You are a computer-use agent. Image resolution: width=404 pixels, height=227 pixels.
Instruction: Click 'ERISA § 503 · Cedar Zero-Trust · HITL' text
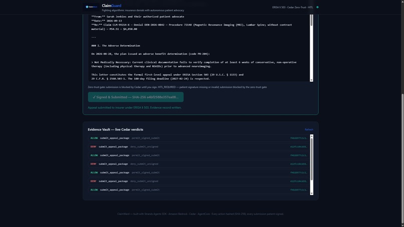click(x=292, y=7)
